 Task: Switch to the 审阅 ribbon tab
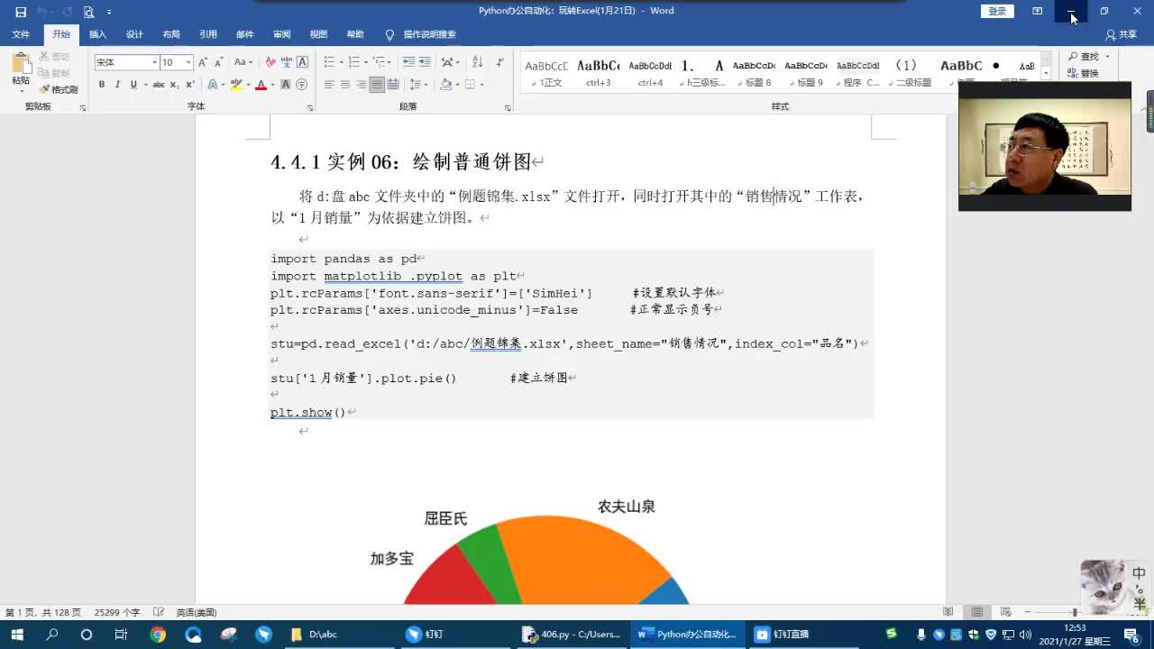click(x=282, y=34)
